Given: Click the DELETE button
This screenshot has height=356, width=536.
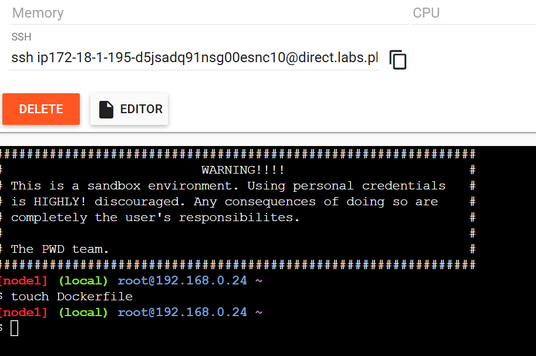Looking at the screenshot, I should 41,109.
